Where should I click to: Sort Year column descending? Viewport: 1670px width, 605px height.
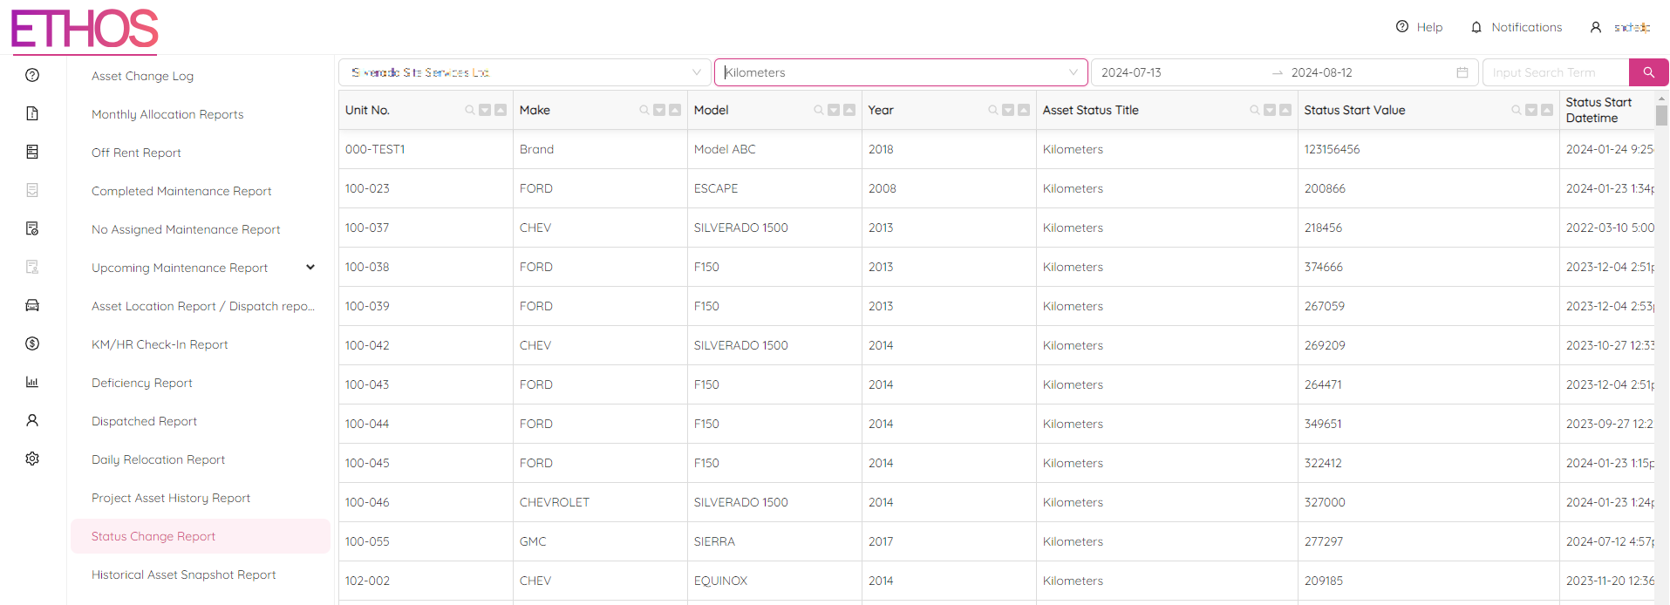(x=1008, y=110)
